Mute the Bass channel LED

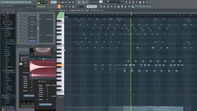click(x=18, y=28)
